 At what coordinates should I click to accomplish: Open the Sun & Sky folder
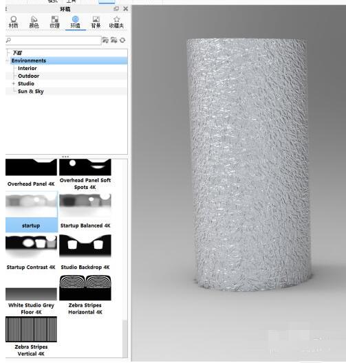point(31,91)
